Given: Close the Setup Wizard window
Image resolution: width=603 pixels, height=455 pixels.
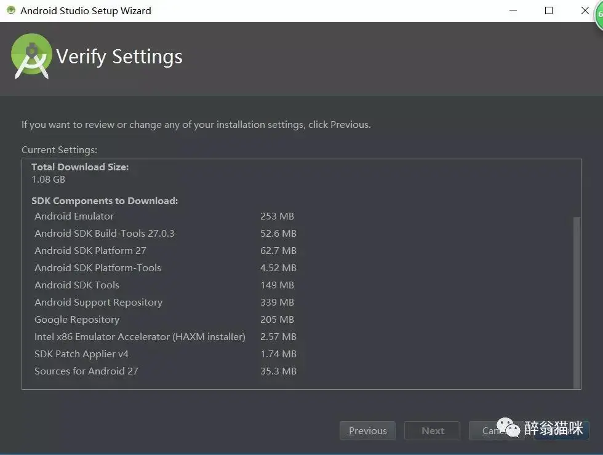Looking at the screenshot, I should pos(585,10).
